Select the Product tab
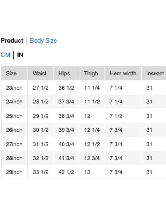This screenshot has height=222, width=166. point(12,41)
